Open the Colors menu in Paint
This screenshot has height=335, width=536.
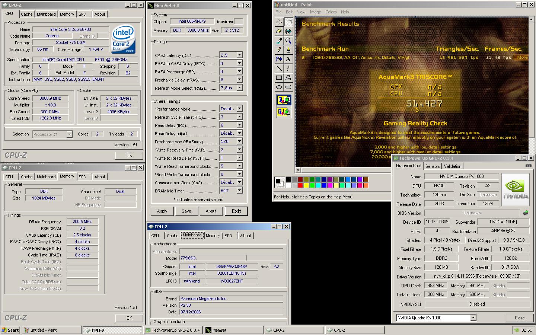(x=331, y=12)
